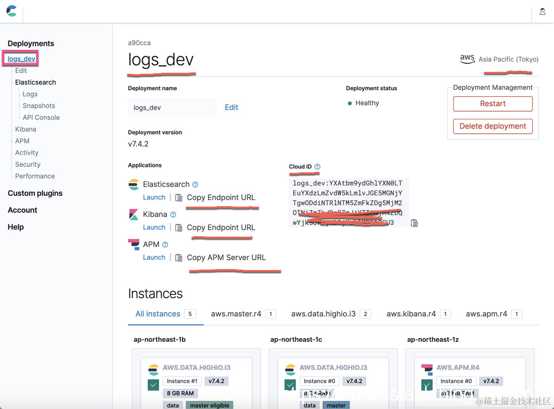The height and width of the screenshot is (409, 554).
Task: Open Help in sidebar
Action: pos(16,227)
